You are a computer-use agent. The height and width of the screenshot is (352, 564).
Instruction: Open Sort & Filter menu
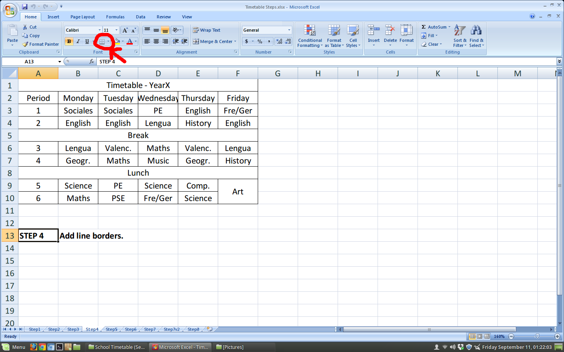tap(460, 36)
